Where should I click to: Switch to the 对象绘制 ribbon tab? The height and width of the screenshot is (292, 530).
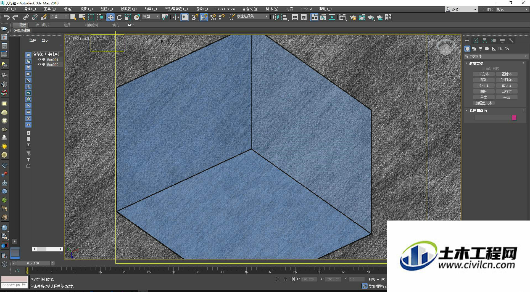click(91, 25)
